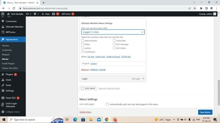Screen dimensions: 220x123
Task: Open Themes submenu item
Action: [5, 45]
